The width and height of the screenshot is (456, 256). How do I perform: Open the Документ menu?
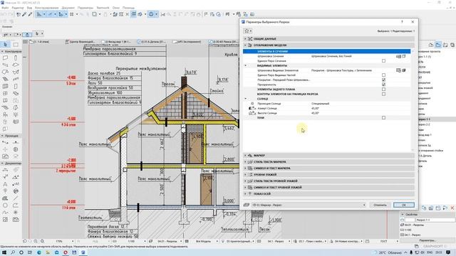[x=68, y=8]
